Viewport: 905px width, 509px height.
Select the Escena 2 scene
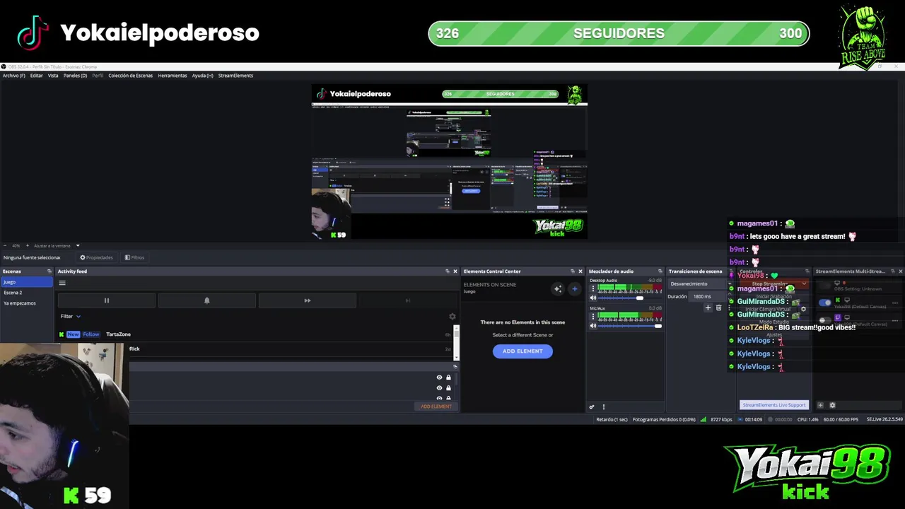[26, 293]
